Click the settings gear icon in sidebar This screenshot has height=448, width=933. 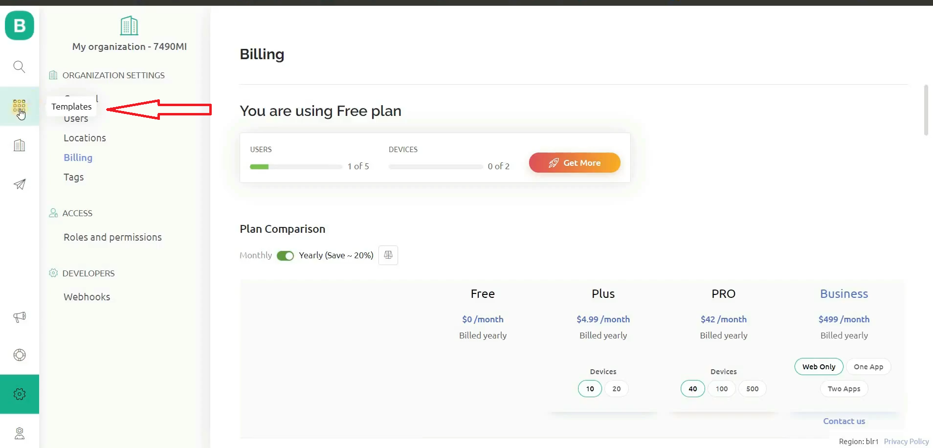point(19,394)
